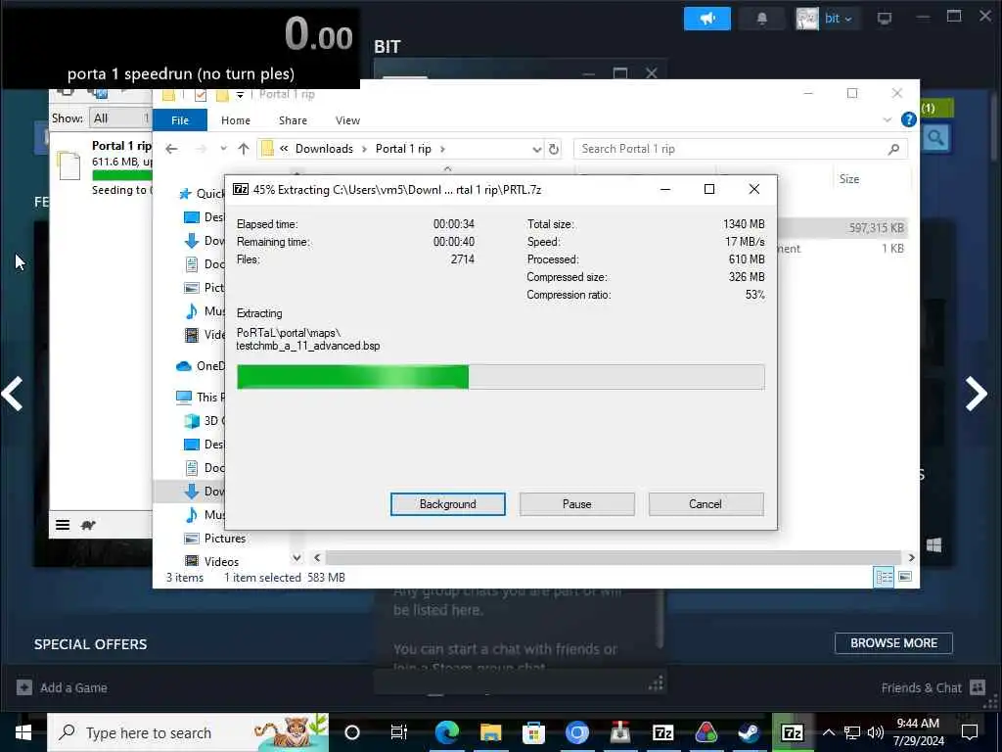The image size is (1002, 752).
Task: Expand the Explorer ribbon chevron
Action: click(x=887, y=119)
